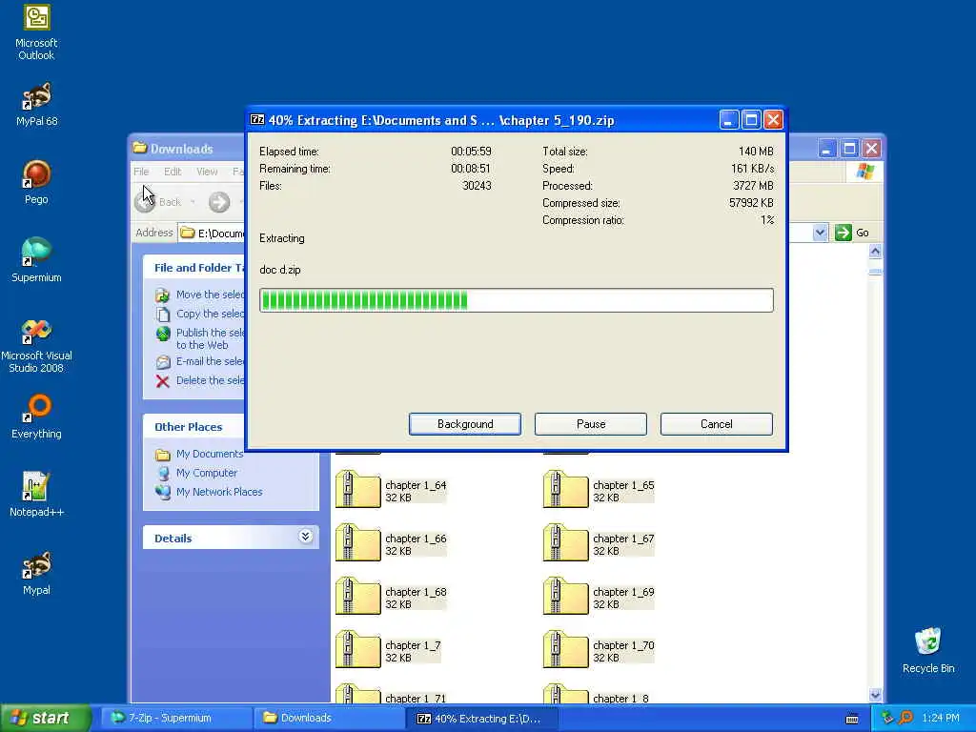Click the My Documents folder icon in Other Places
Viewport: 976px width, 732px height.
click(163, 455)
